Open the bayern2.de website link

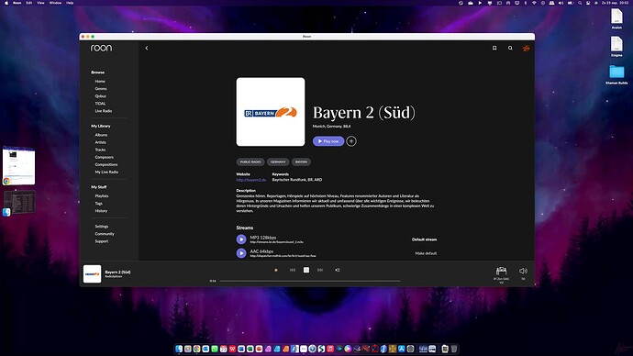click(251, 180)
